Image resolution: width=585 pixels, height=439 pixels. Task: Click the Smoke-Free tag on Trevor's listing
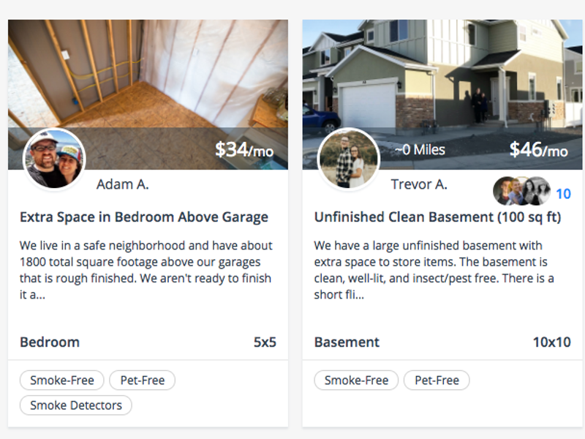click(356, 380)
